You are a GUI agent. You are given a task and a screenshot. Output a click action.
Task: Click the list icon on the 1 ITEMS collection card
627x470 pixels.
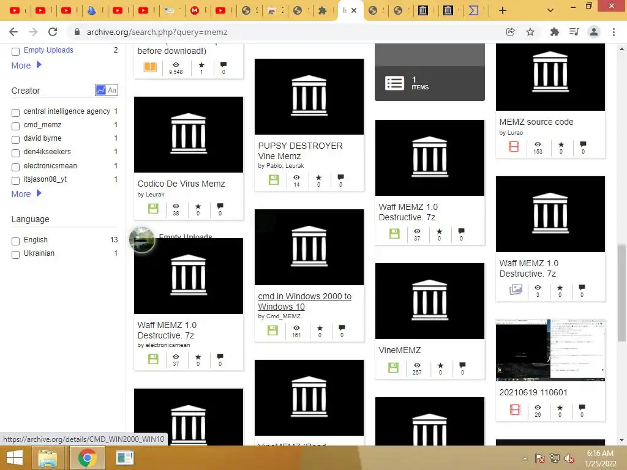(395, 83)
